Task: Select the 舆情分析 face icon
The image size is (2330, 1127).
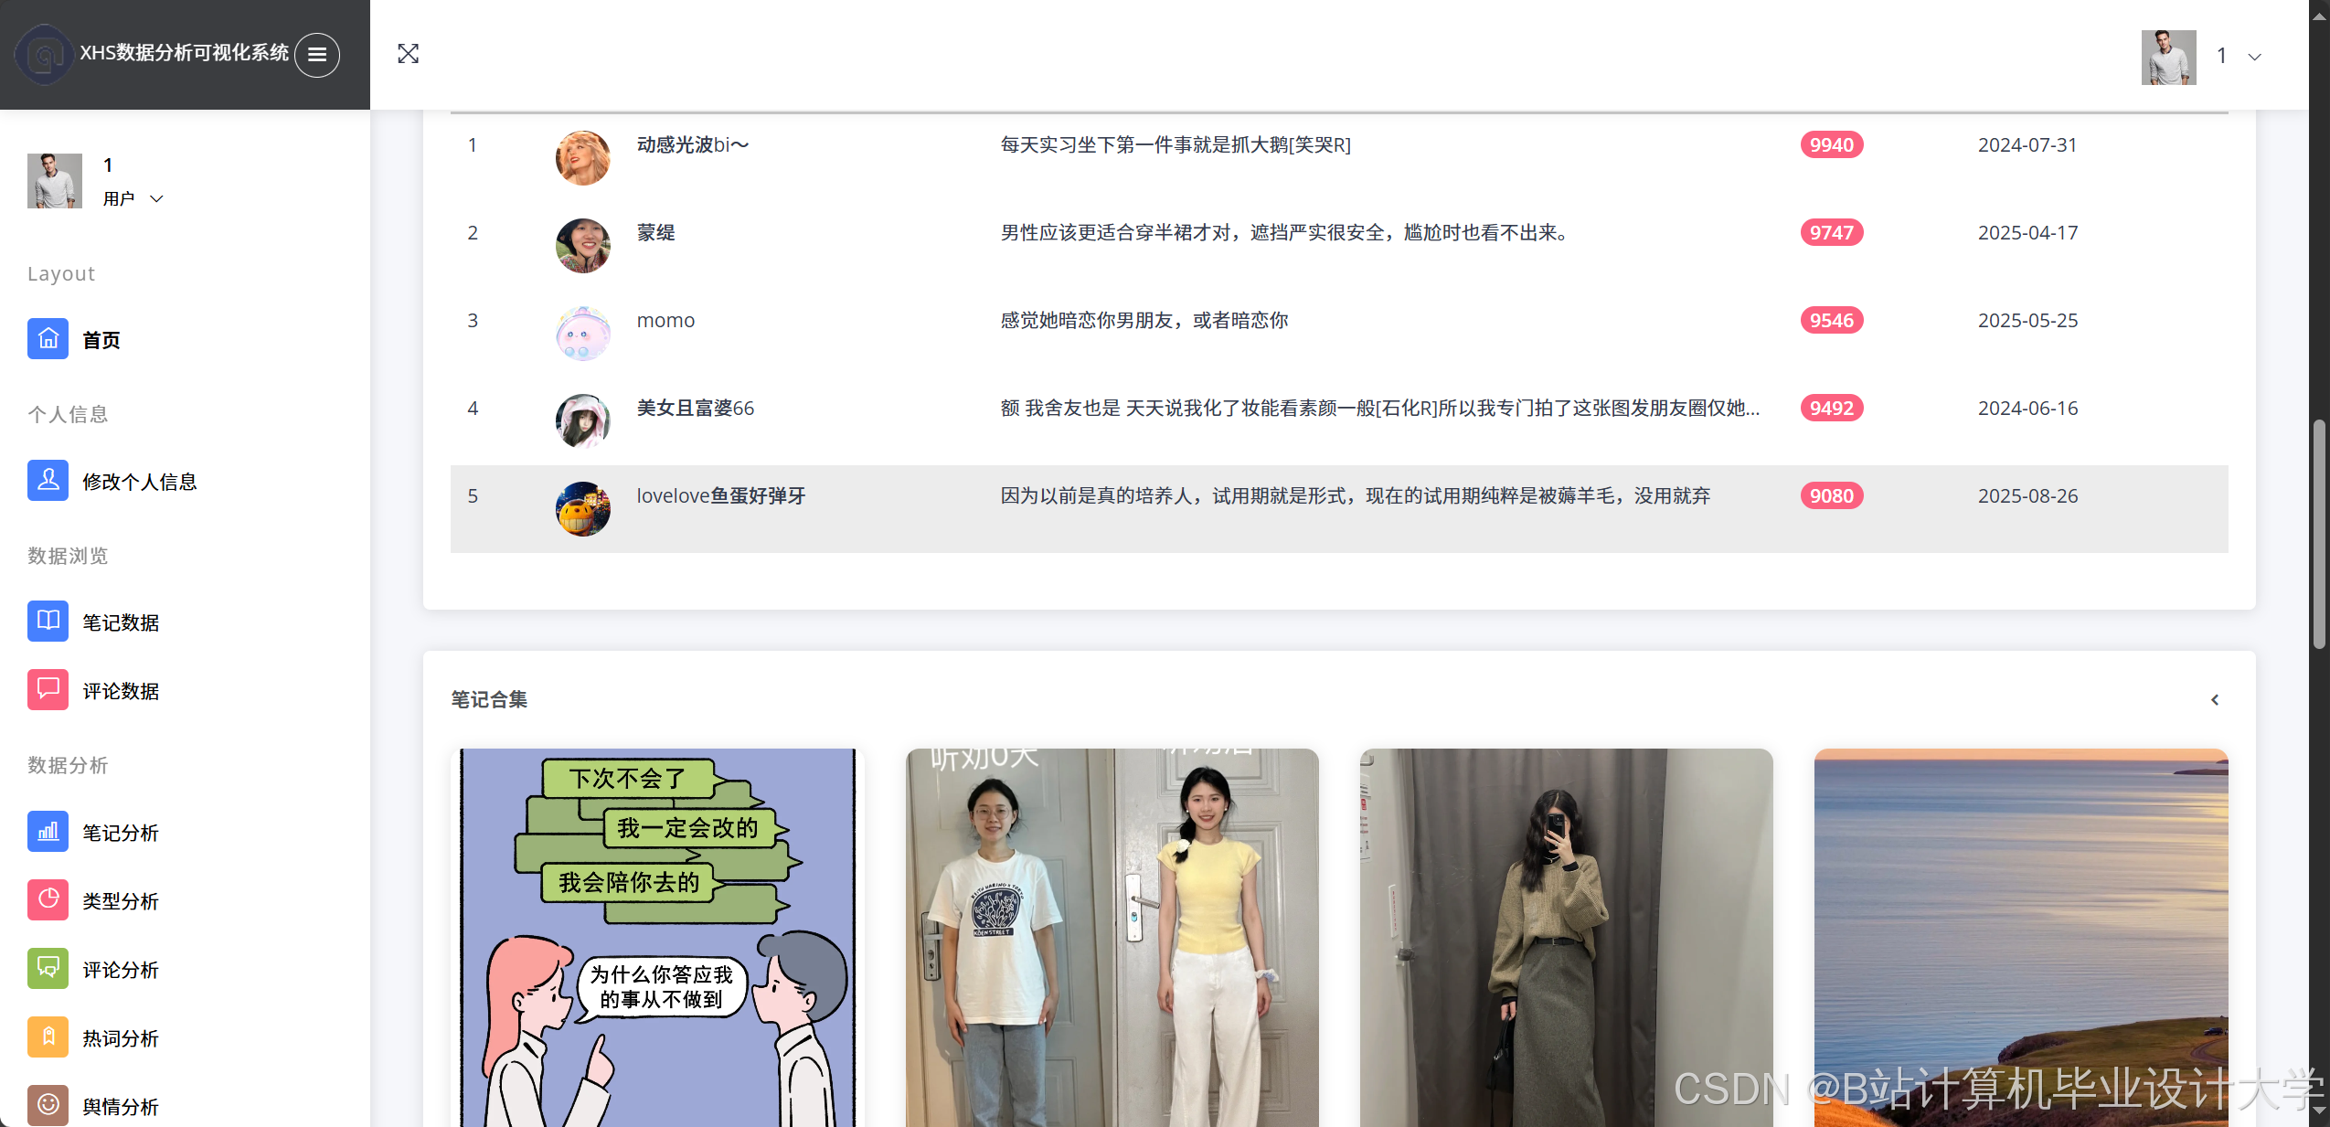Action: [48, 1105]
